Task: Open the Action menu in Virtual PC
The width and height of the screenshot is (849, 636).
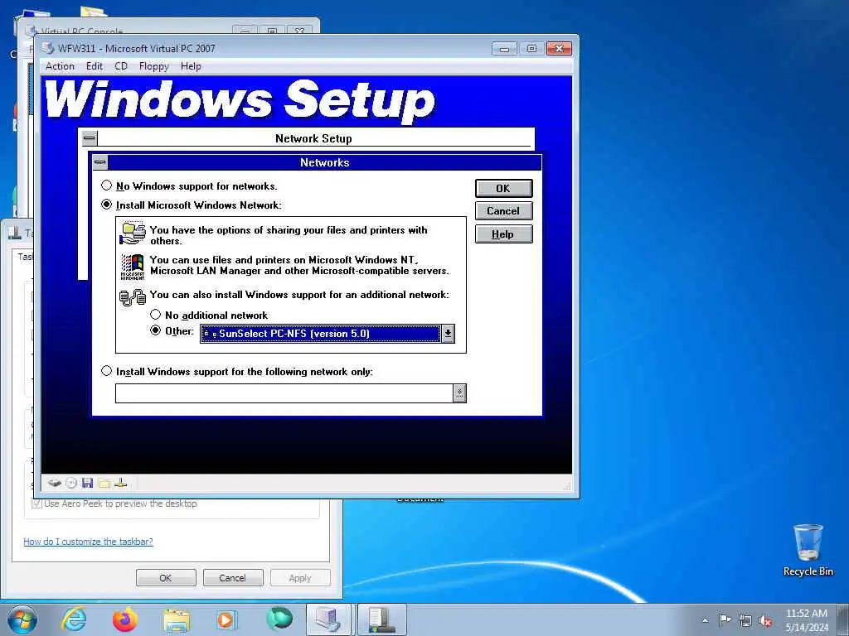Action: click(x=60, y=66)
